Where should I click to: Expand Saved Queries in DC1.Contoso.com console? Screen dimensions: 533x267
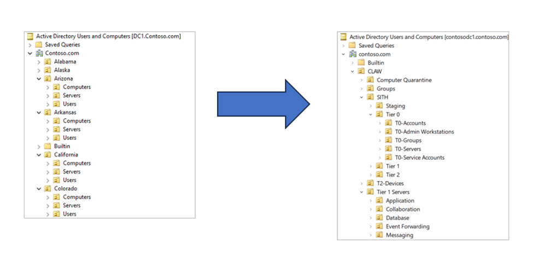click(x=30, y=45)
